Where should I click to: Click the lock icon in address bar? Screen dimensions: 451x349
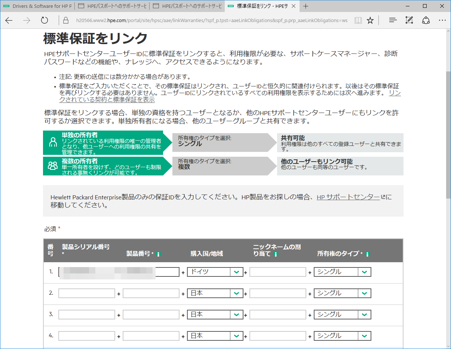coord(66,21)
